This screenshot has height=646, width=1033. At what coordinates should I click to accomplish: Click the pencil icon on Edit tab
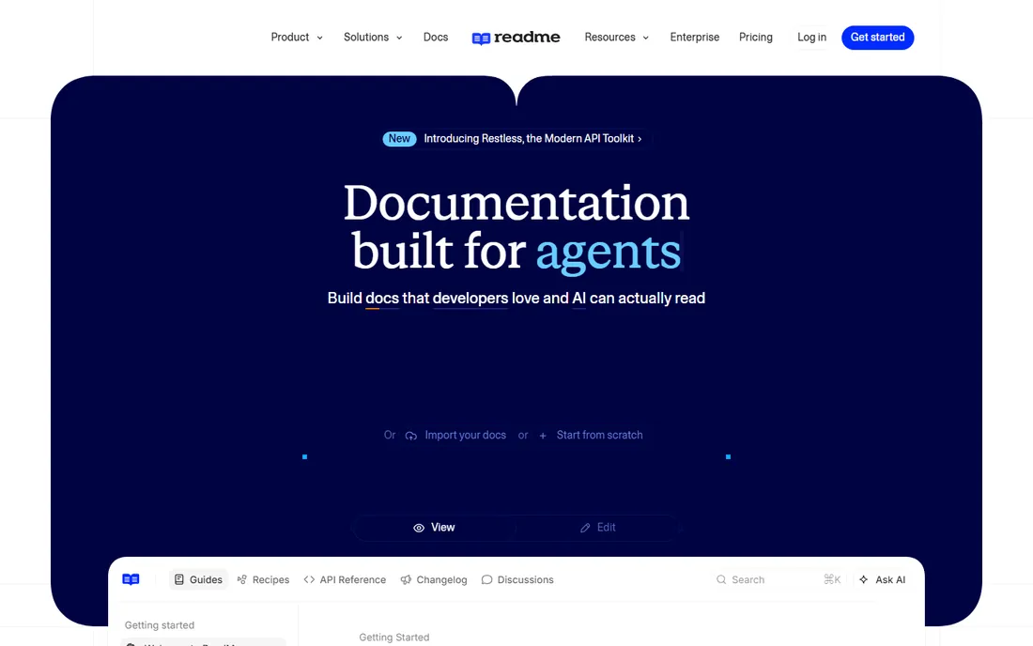click(585, 528)
